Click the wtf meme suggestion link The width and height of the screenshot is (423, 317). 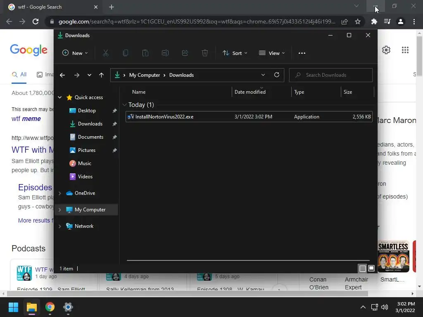coord(26,118)
